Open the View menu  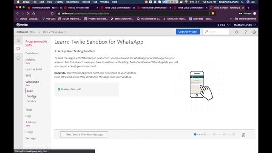pyautogui.click(x=50, y=2)
